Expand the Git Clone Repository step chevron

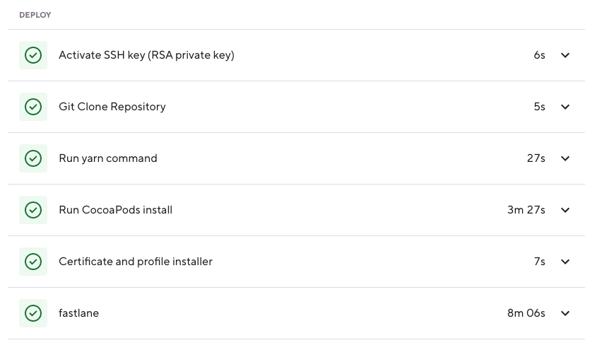point(565,107)
